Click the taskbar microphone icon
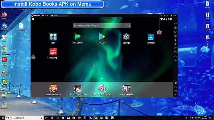 tap(41, 118)
